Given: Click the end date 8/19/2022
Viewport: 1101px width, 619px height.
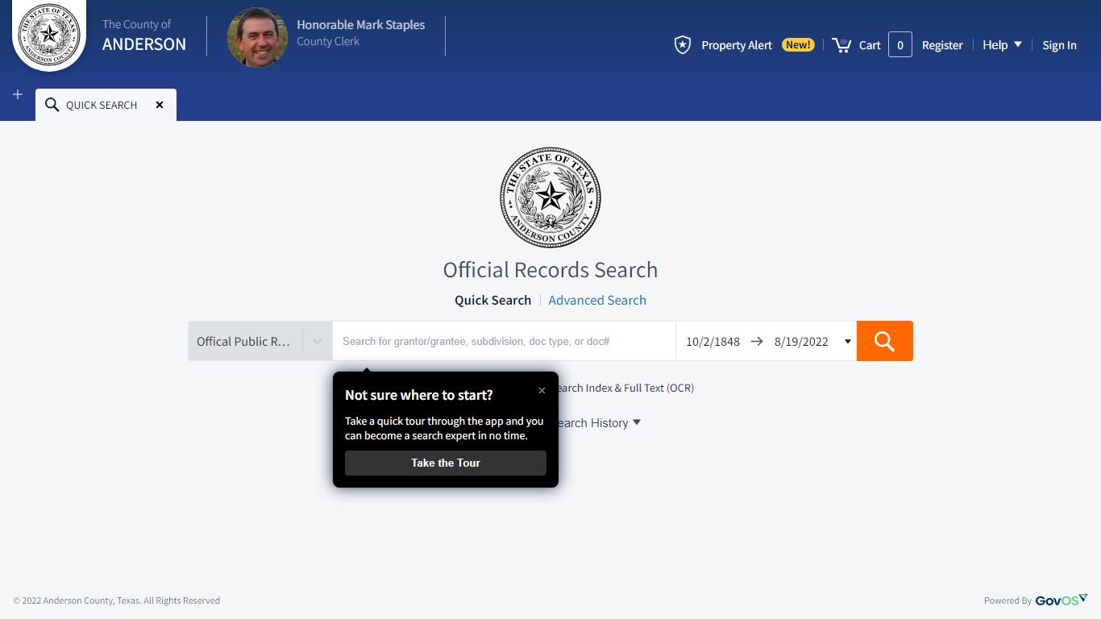Looking at the screenshot, I should [x=801, y=342].
